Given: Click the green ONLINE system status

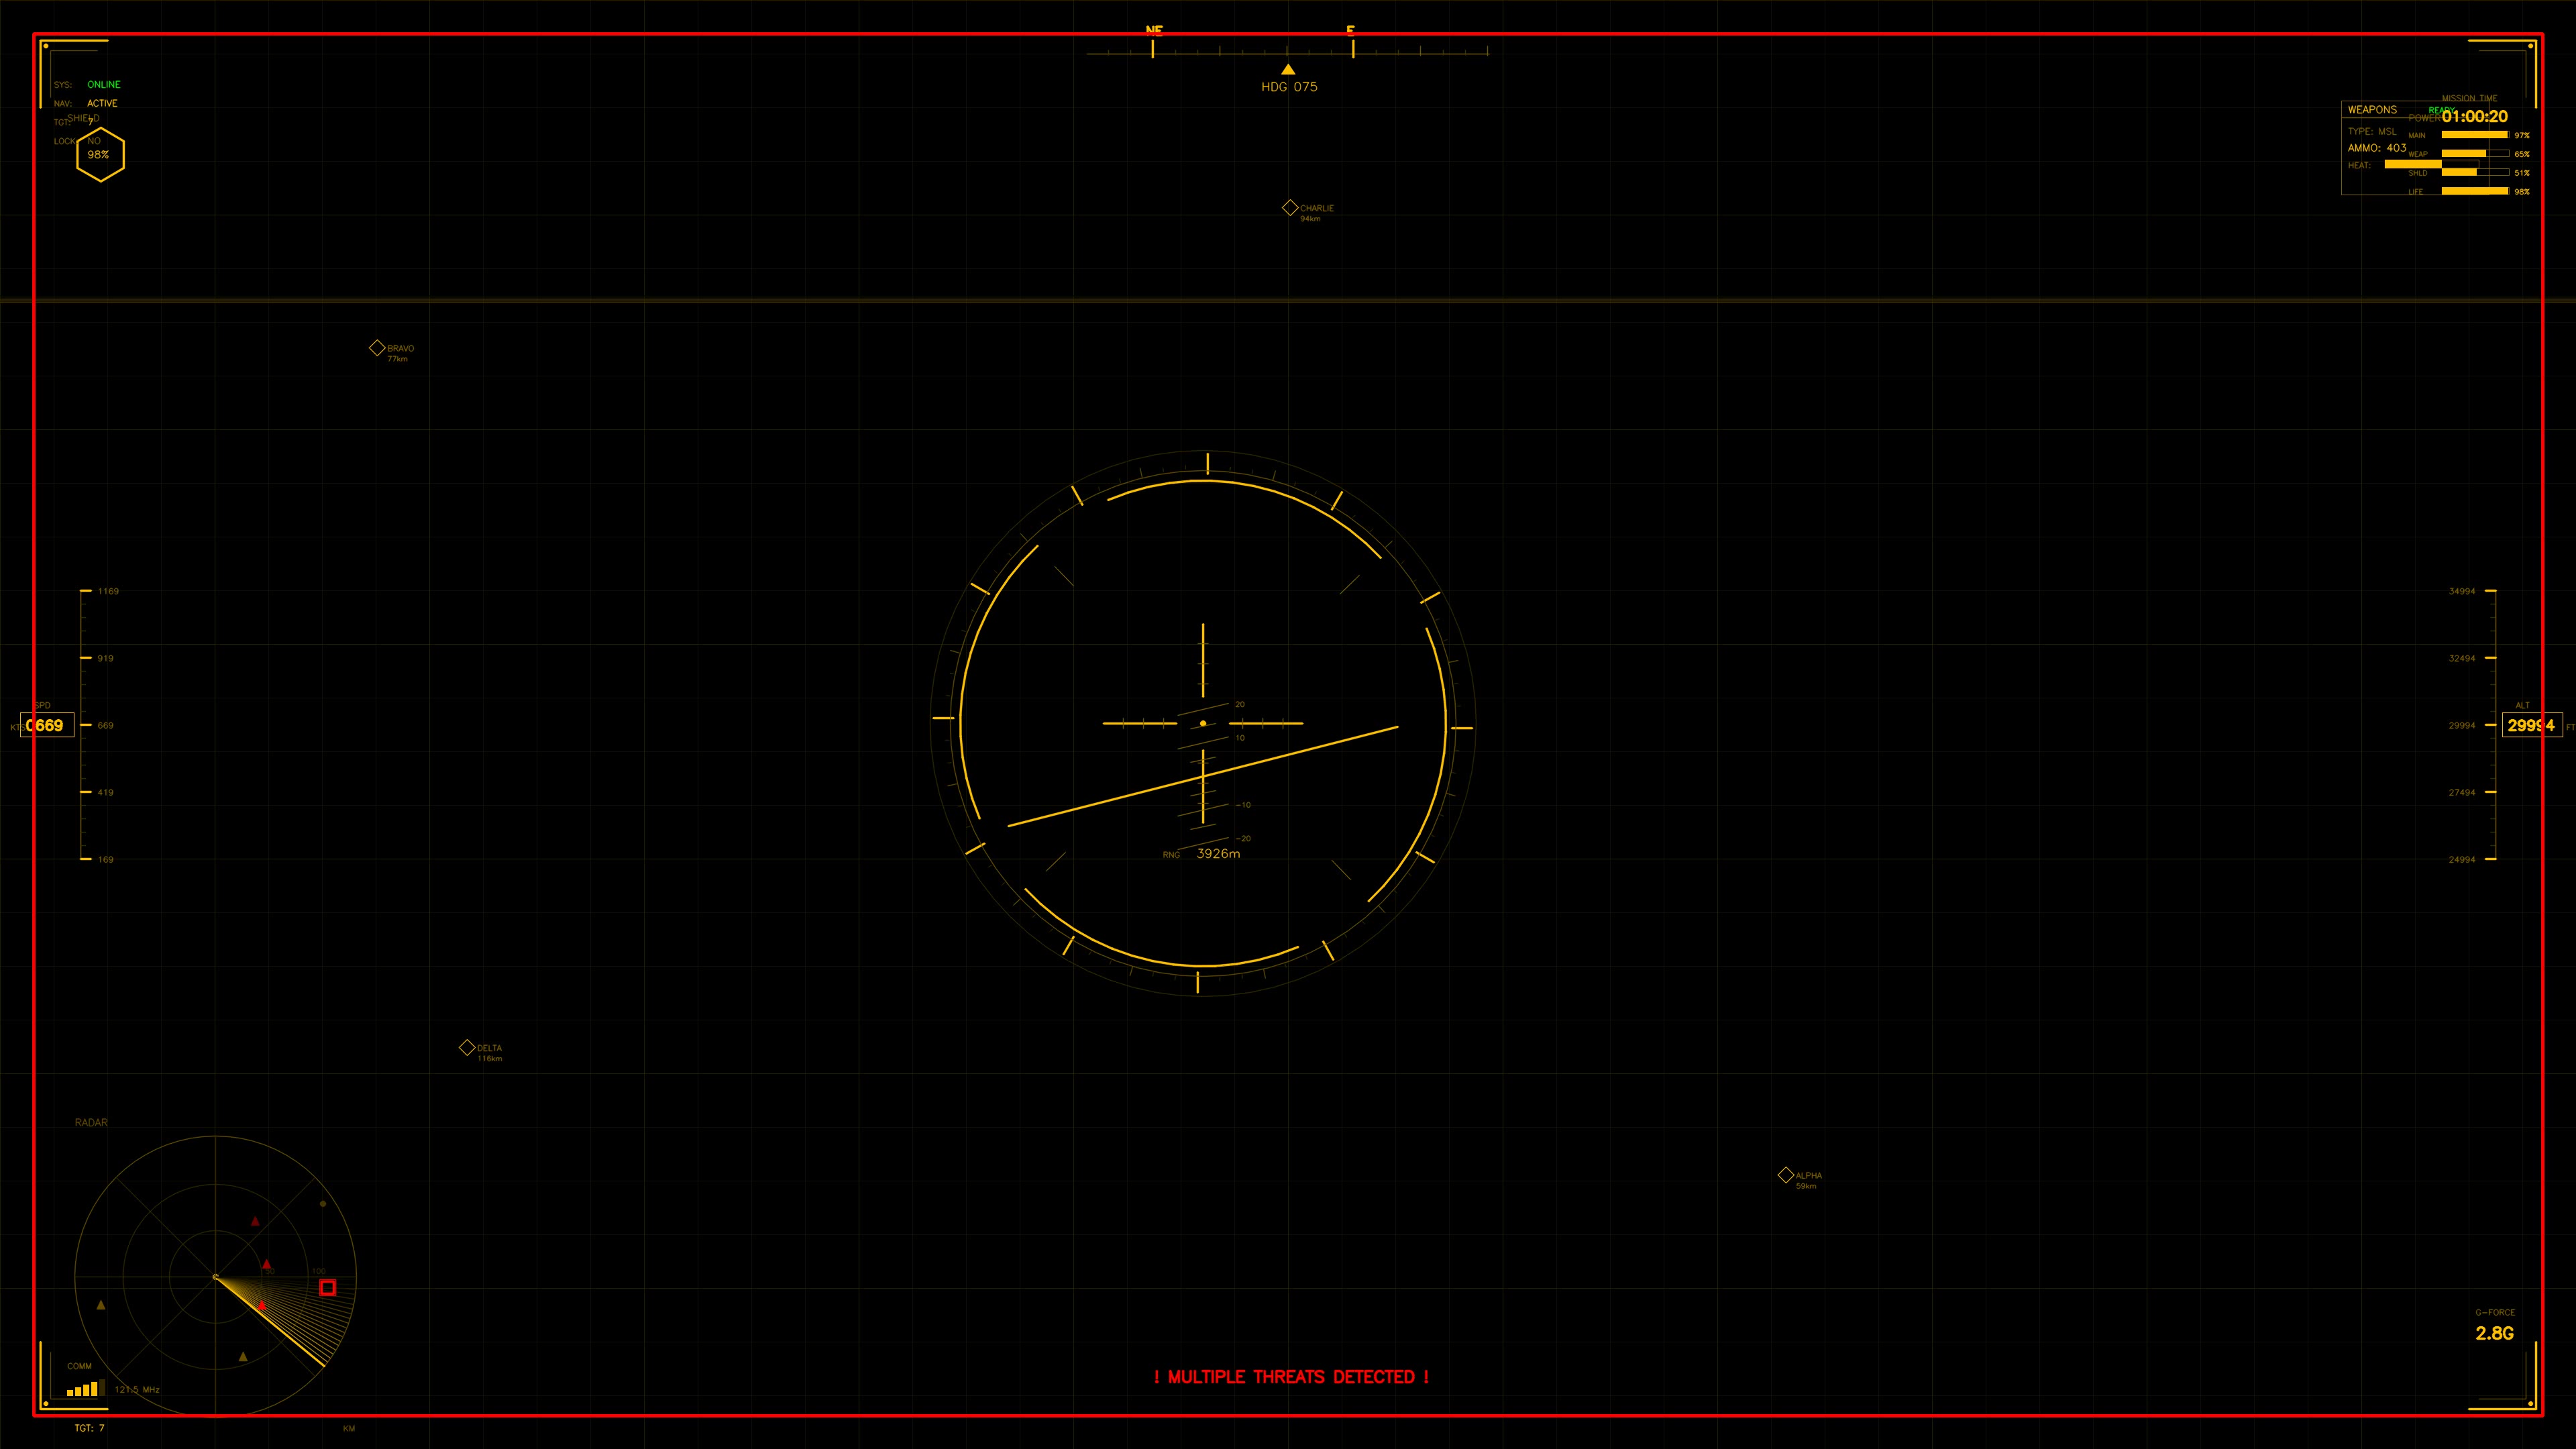Looking at the screenshot, I should (x=103, y=84).
